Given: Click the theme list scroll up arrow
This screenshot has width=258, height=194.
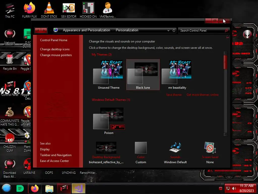Looking at the screenshot, I should tap(225, 53).
